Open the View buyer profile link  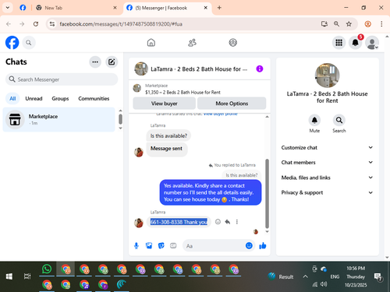220,114
